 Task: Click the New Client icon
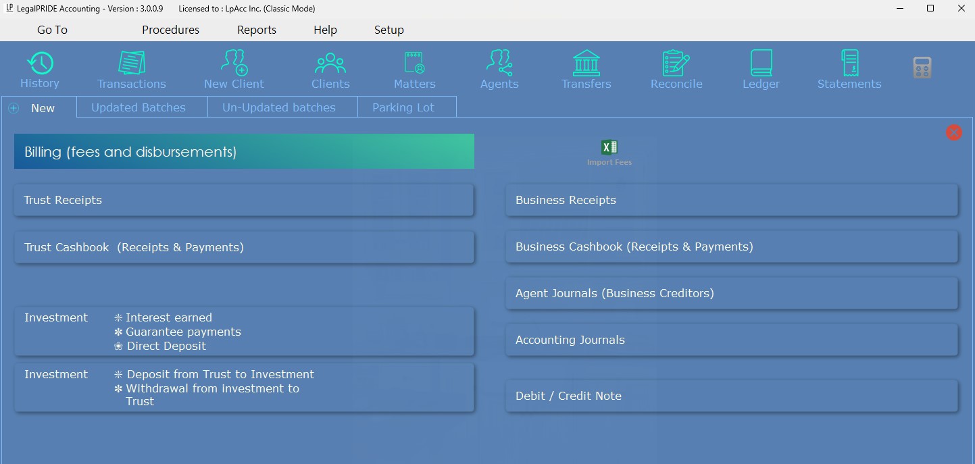coord(234,63)
